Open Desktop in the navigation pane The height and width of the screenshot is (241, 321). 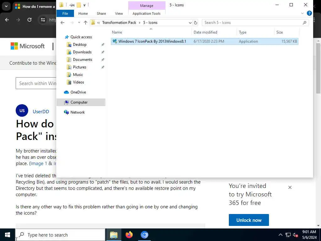[80, 45]
